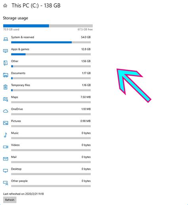Viewport: 188px width, 205px height.
Task: Click the overall storage usage bar
Action: tap(48, 26)
